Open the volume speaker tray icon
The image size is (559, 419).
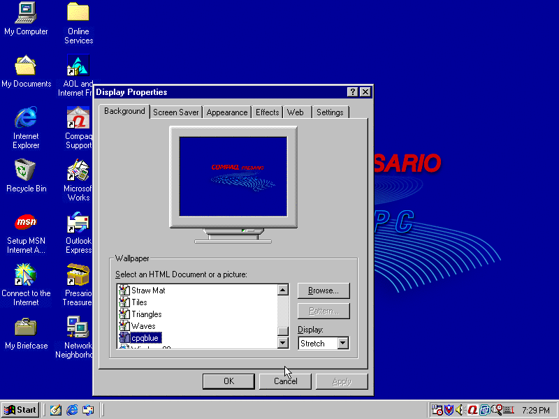(460, 410)
